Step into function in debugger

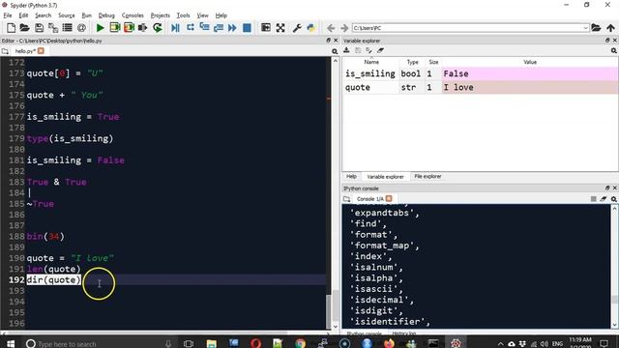point(204,28)
